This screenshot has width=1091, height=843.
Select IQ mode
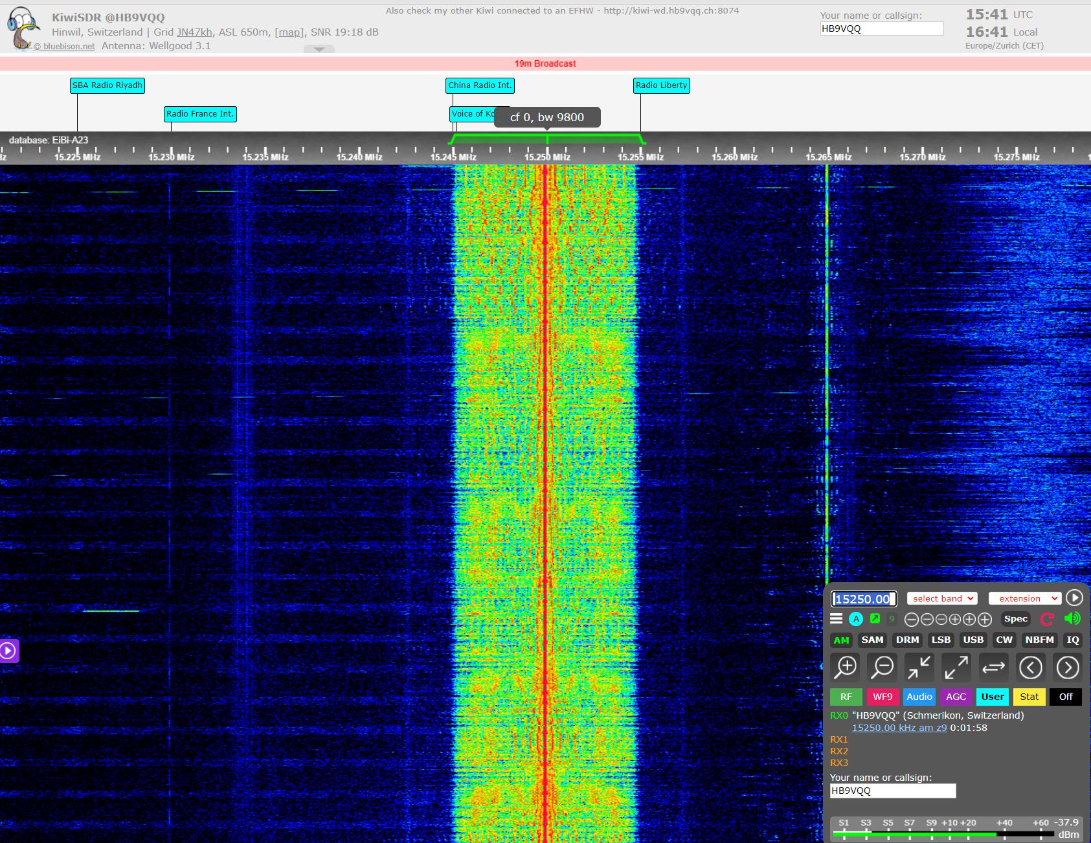pos(1073,640)
